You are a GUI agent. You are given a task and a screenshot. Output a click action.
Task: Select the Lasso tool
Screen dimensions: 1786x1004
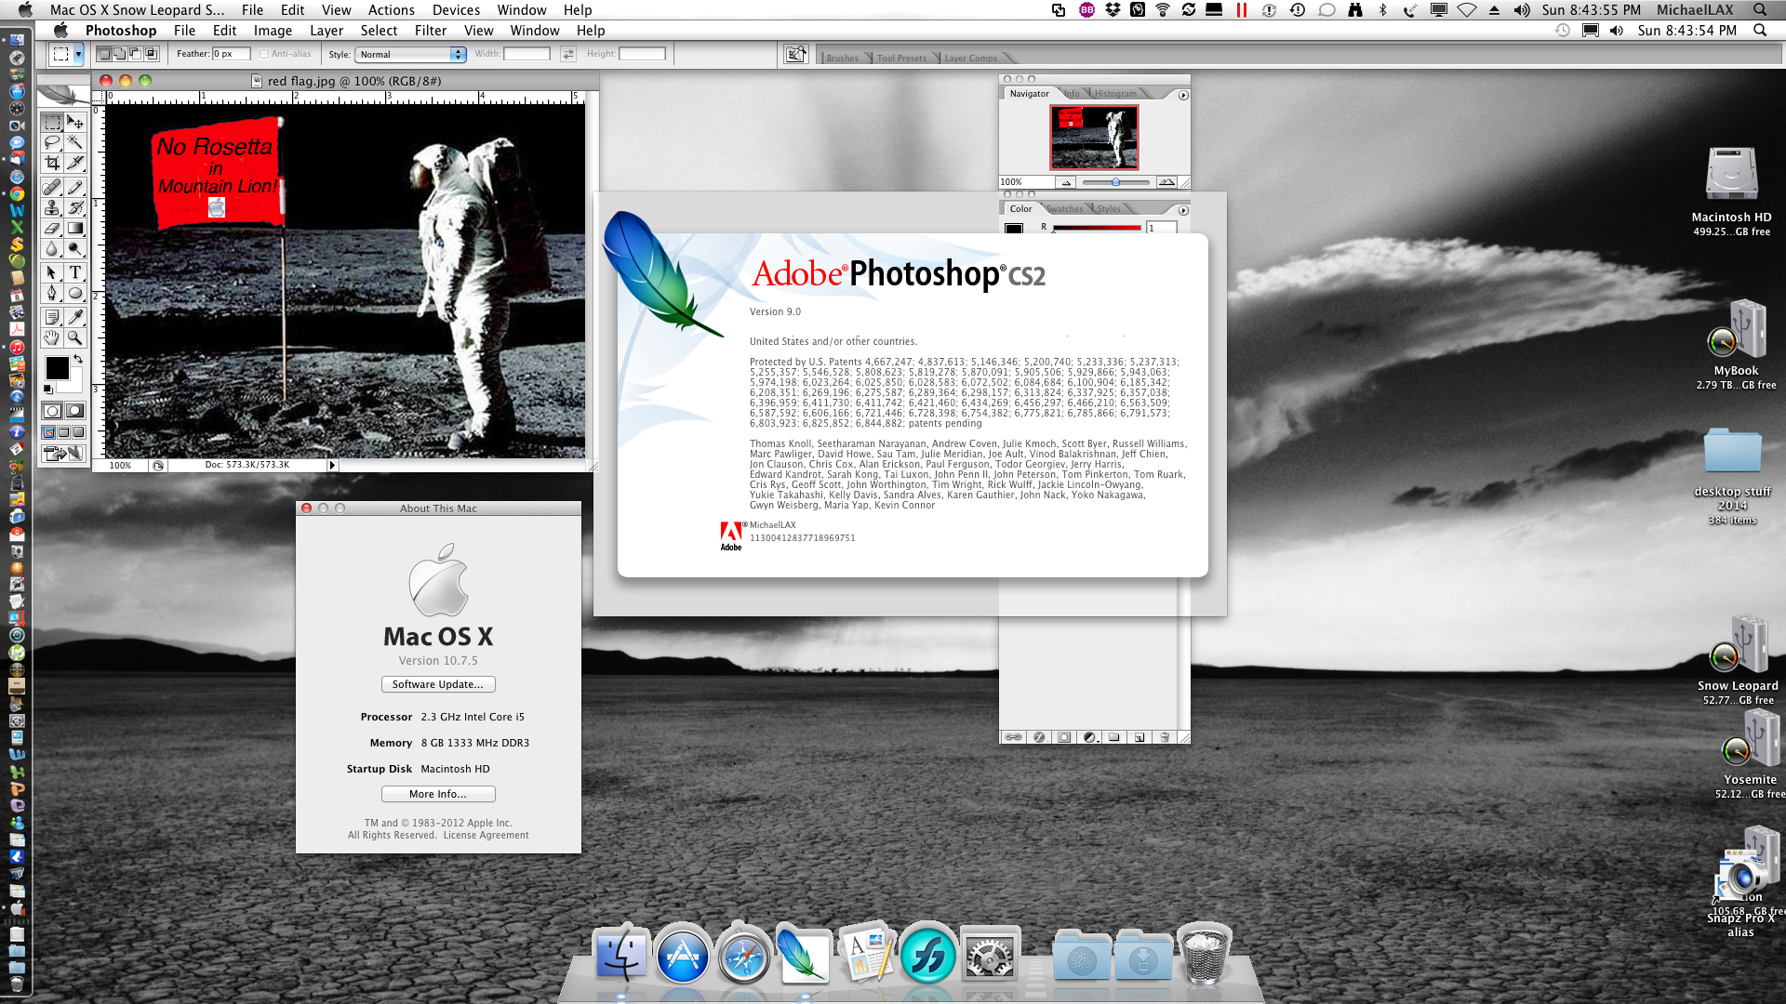tap(52, 142)
